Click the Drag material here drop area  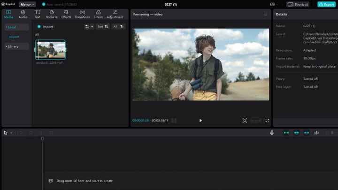coord(190,181)
